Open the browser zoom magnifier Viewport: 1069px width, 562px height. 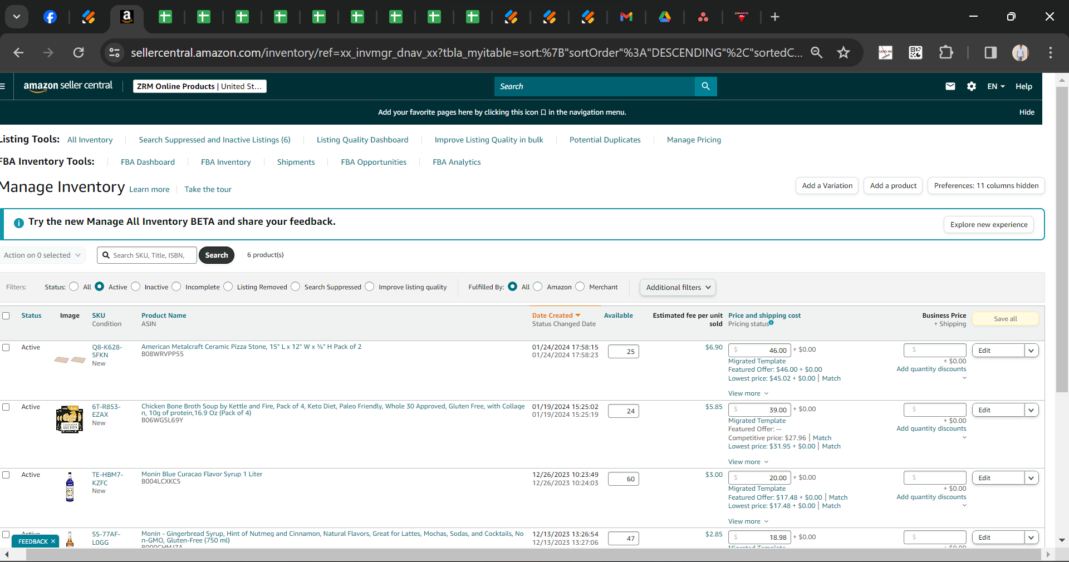point(816,52)
